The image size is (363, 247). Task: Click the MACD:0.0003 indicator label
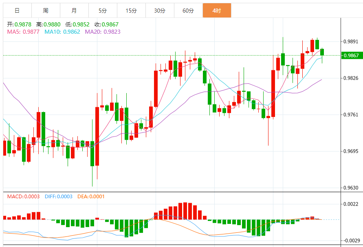tap(23, 197)
